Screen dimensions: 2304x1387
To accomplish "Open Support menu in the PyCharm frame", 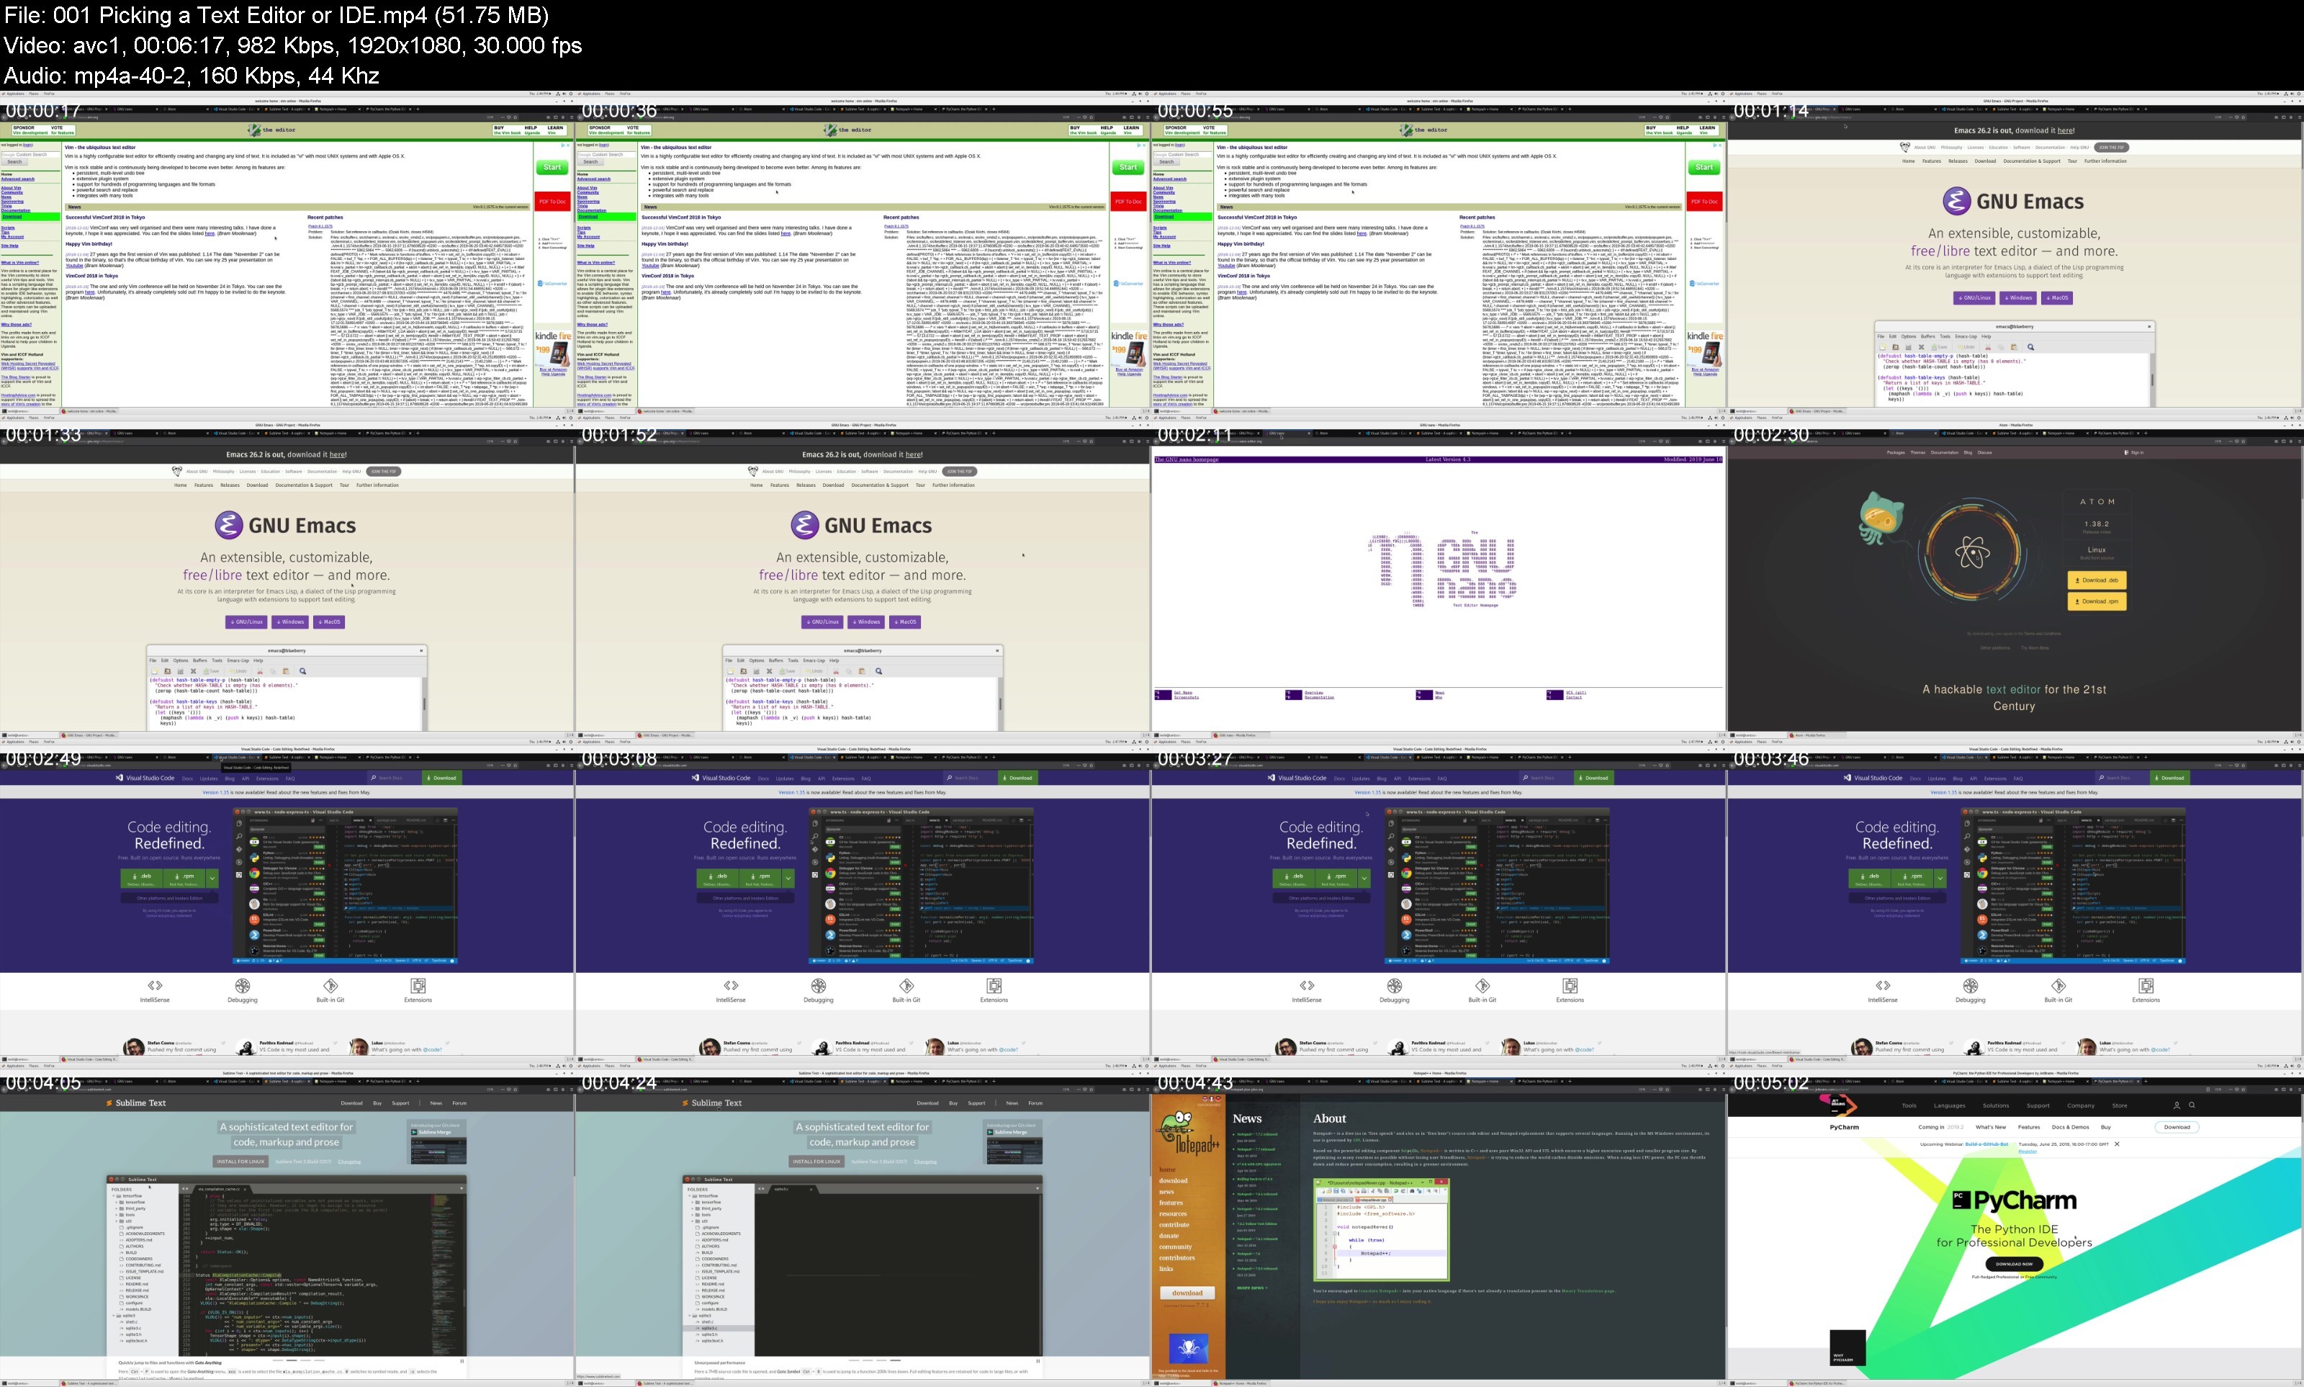I will click(x=2038, y=1105).
